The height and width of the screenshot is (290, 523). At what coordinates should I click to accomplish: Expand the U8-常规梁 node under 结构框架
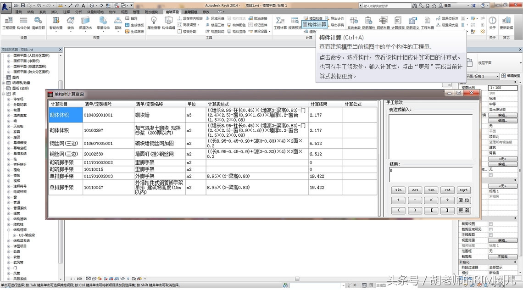[14, 235]
